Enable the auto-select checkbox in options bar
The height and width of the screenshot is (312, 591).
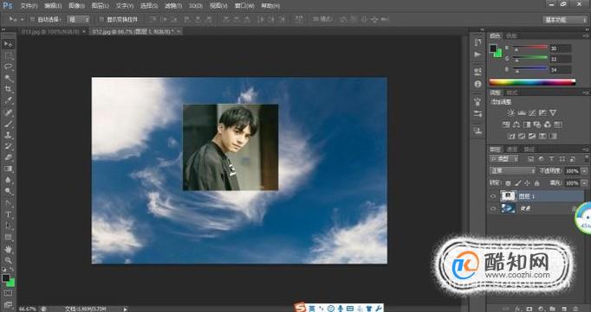click(32, 19)
